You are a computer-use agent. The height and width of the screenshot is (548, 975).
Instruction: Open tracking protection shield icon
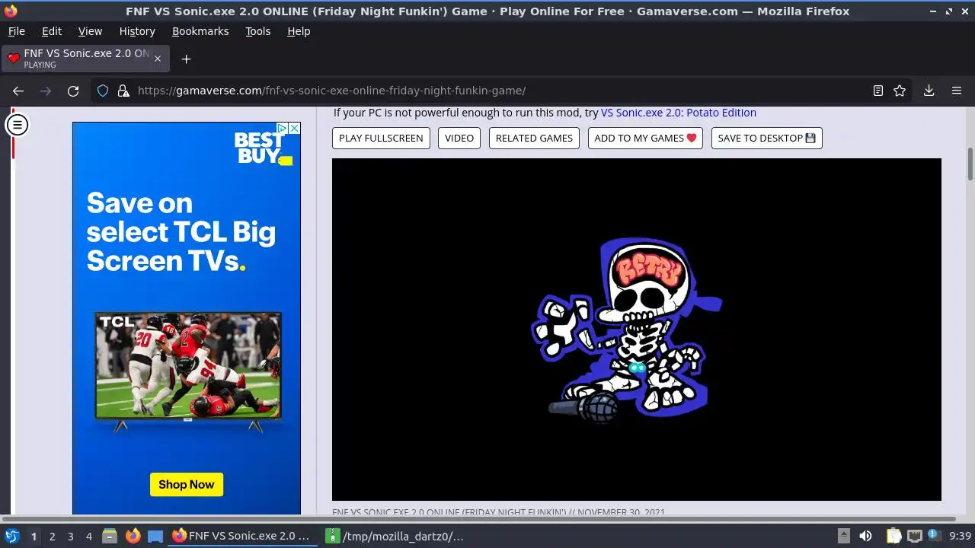pos(103,91)
